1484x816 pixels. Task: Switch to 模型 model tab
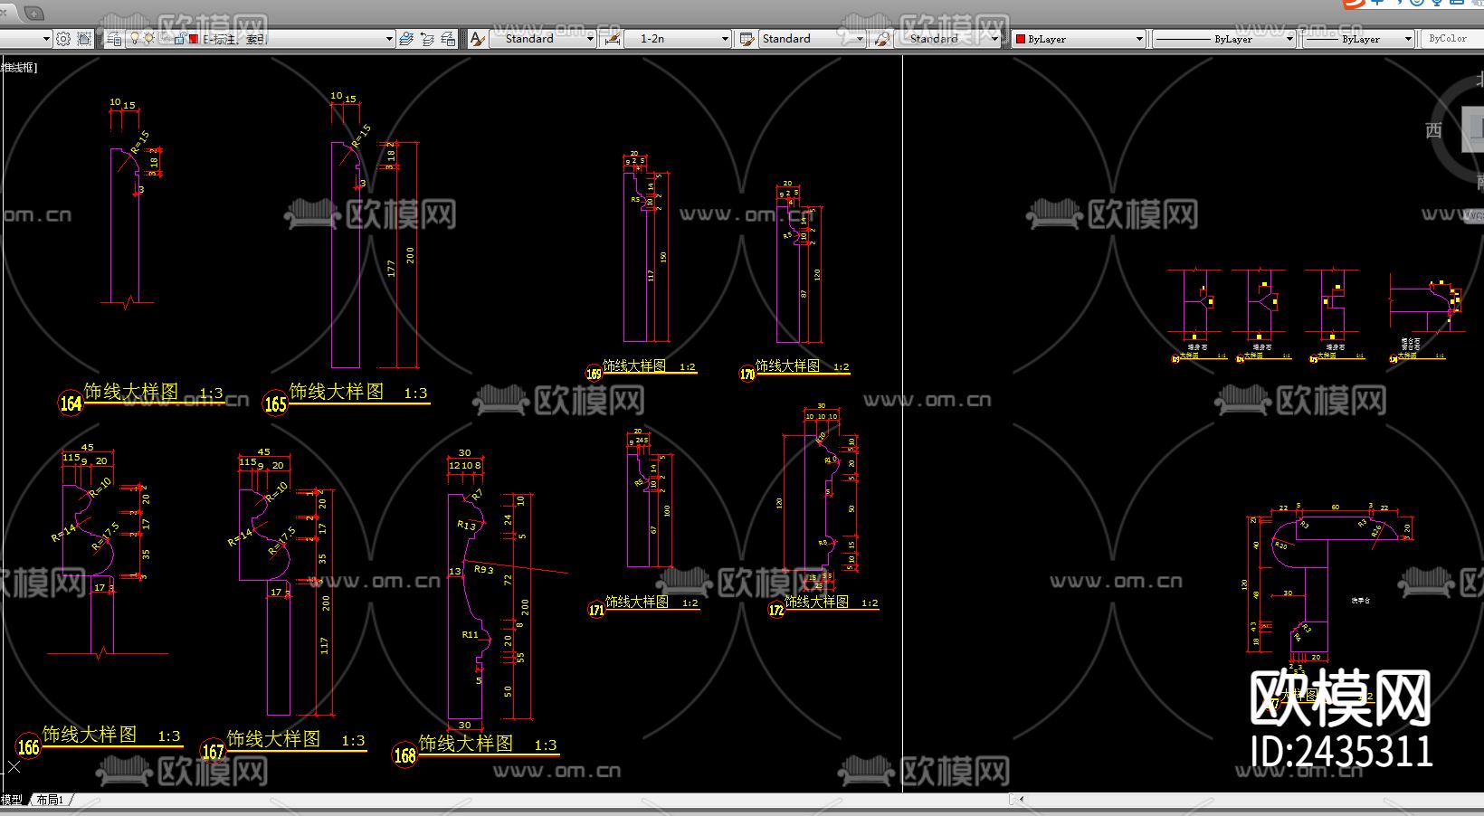tap(12, 800)
